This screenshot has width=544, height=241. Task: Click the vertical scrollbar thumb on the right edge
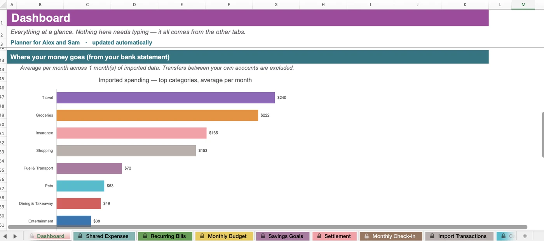[x=543, y=135]
